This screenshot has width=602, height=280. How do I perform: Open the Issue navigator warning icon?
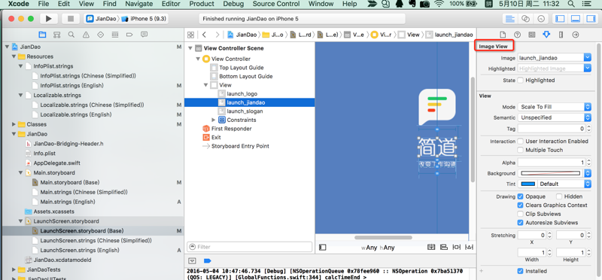(86, 35)
